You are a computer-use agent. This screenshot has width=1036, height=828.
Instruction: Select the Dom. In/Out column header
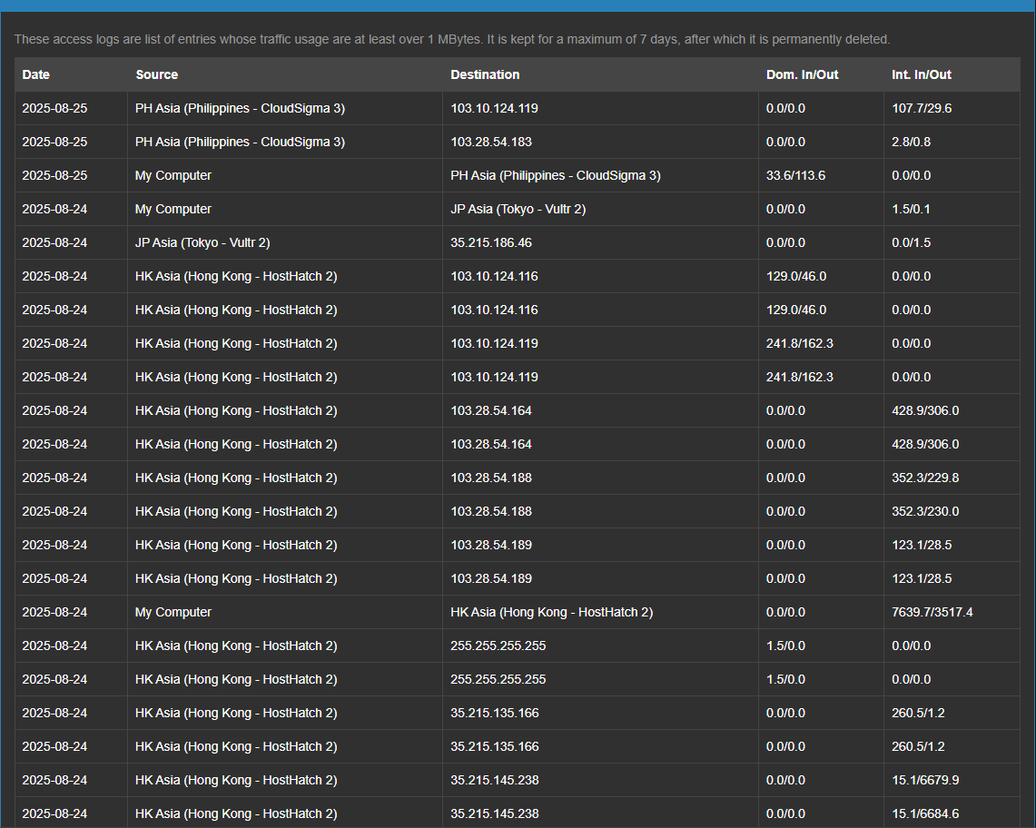[x=802, y=74]
